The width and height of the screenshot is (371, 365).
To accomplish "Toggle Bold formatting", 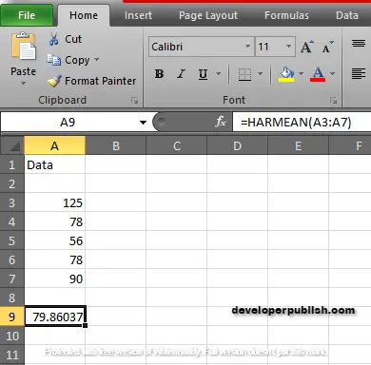I will coord(159,74).
